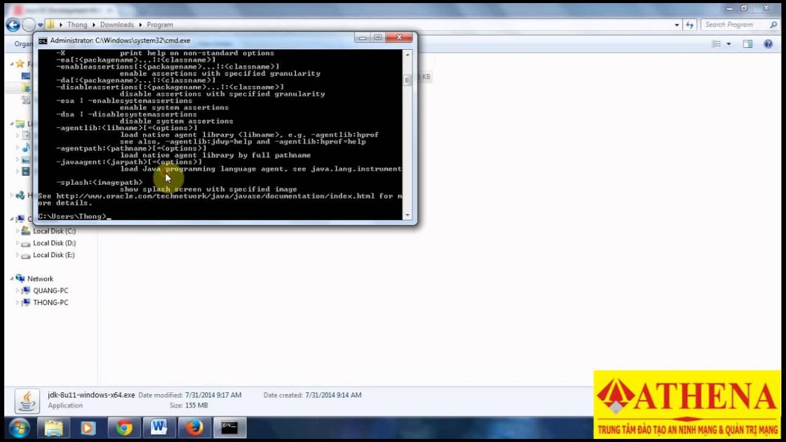Click the cmd.exe title bar icon
This screenshot has width=786, height=442.
(x=43, y=41)
